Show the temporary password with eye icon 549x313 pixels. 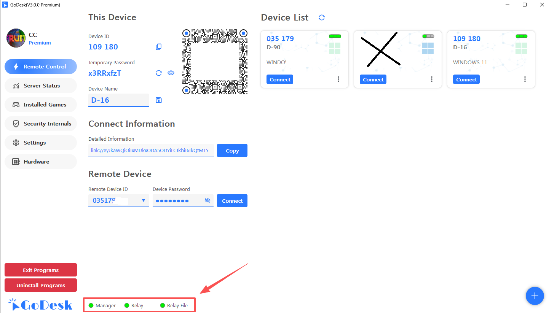[x=171, y=73]
